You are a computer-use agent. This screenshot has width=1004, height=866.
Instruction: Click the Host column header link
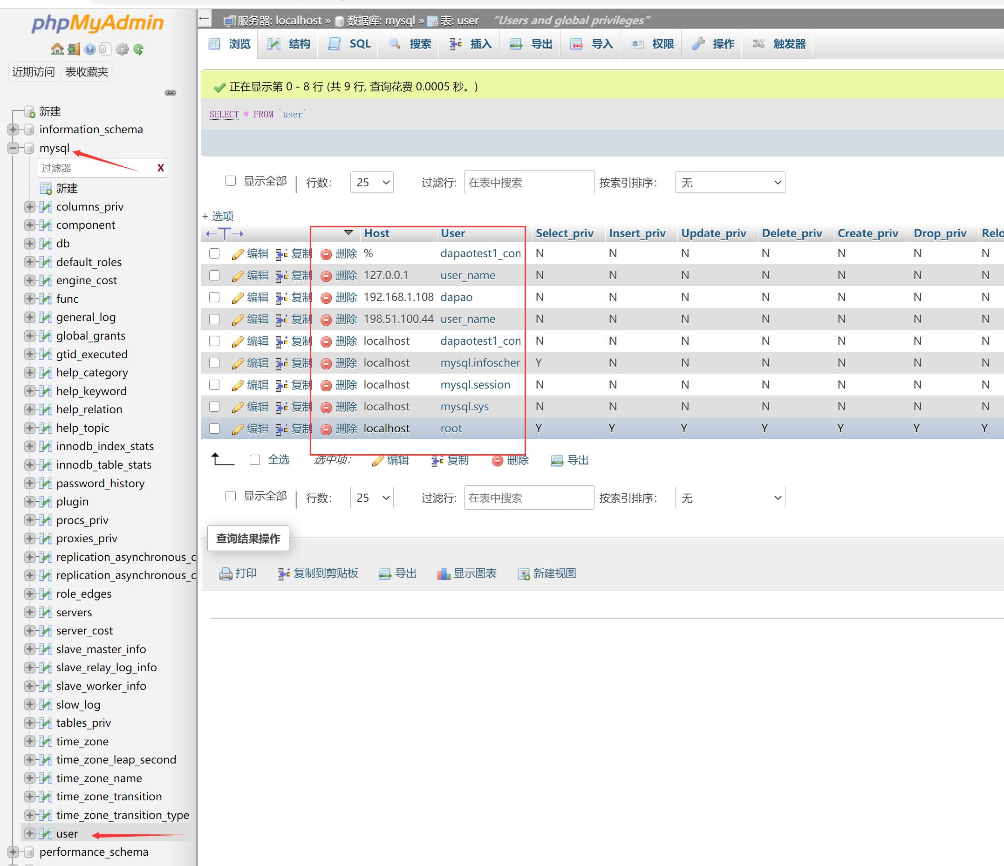tap(376, 233)
